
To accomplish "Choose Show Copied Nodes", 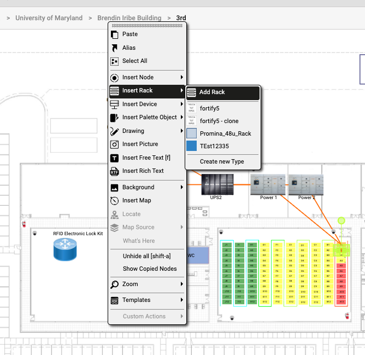I will coord(149,269).
